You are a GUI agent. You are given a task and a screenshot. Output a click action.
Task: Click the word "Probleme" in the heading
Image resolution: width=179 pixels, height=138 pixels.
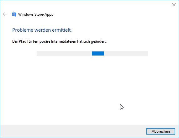pyautogui.click(x=23, y=30)
